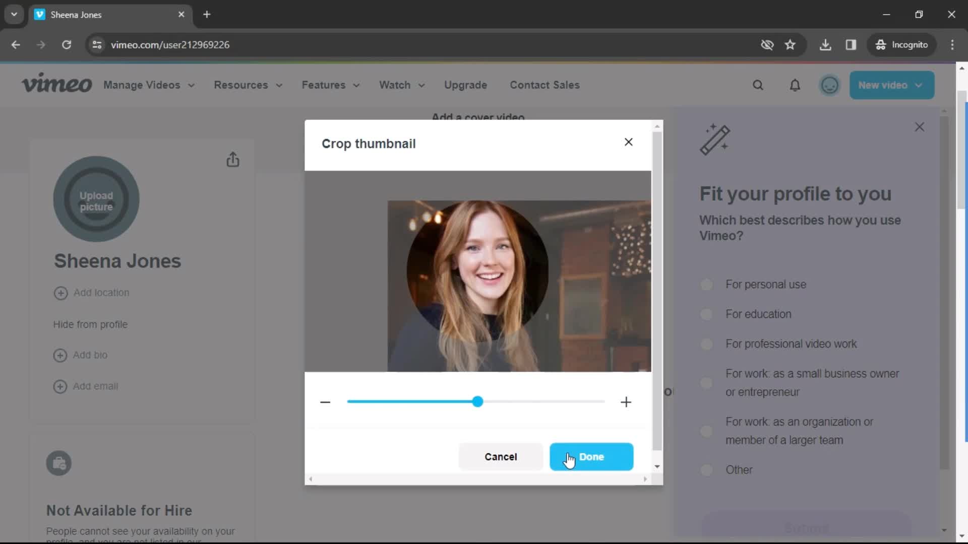The height and width of the screenshot is (544, 968).
Task: Cancel the thumbnail crop
Action: pos(501,457)
